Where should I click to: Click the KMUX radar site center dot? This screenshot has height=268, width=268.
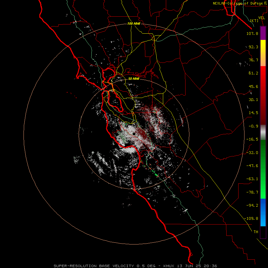tap(134, 134)
